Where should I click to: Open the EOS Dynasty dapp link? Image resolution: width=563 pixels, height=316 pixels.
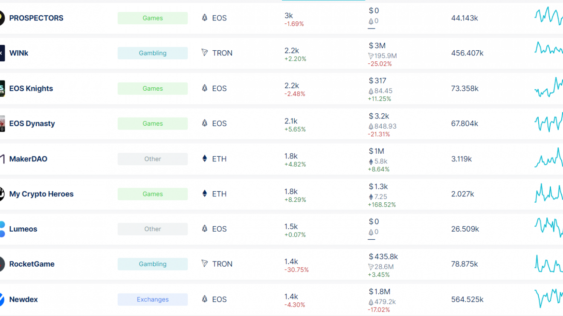[32, 124]
